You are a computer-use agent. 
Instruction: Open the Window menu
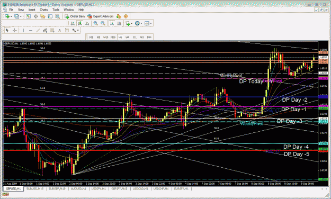tap(69, 10)
